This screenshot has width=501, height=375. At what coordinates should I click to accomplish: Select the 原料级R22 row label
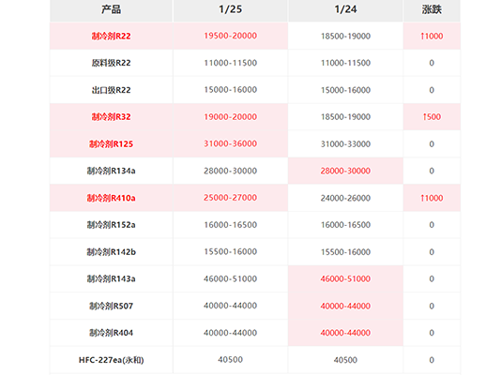point(112,63)
